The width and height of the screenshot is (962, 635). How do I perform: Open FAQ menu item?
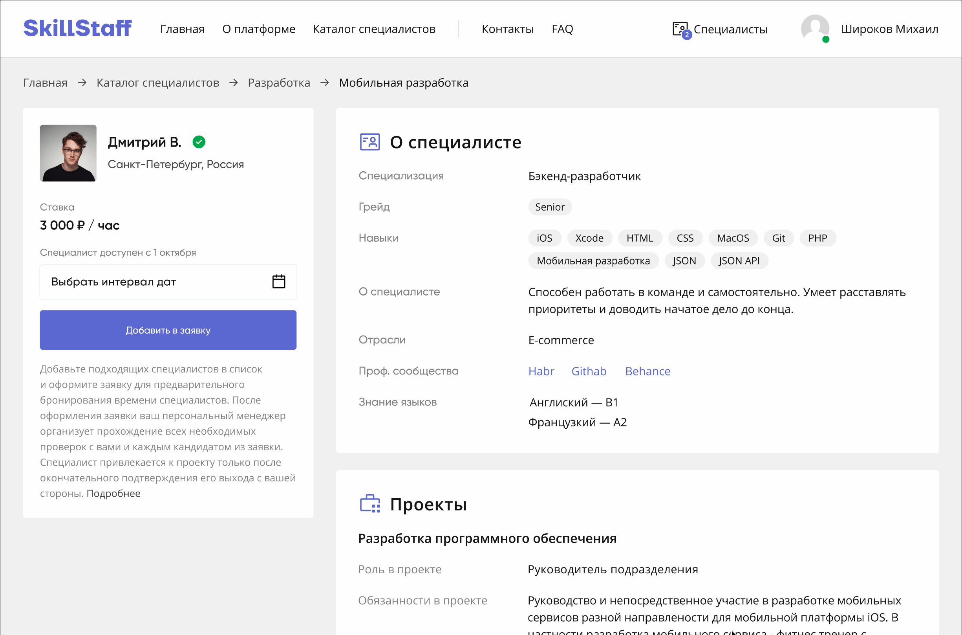562,29
